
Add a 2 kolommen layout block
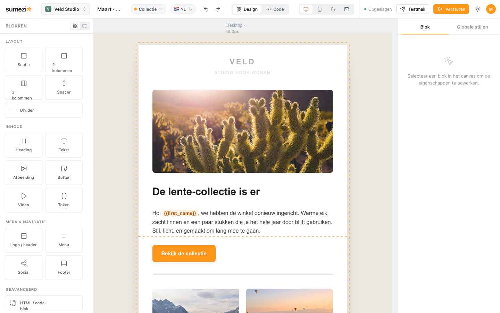[64, 60]
